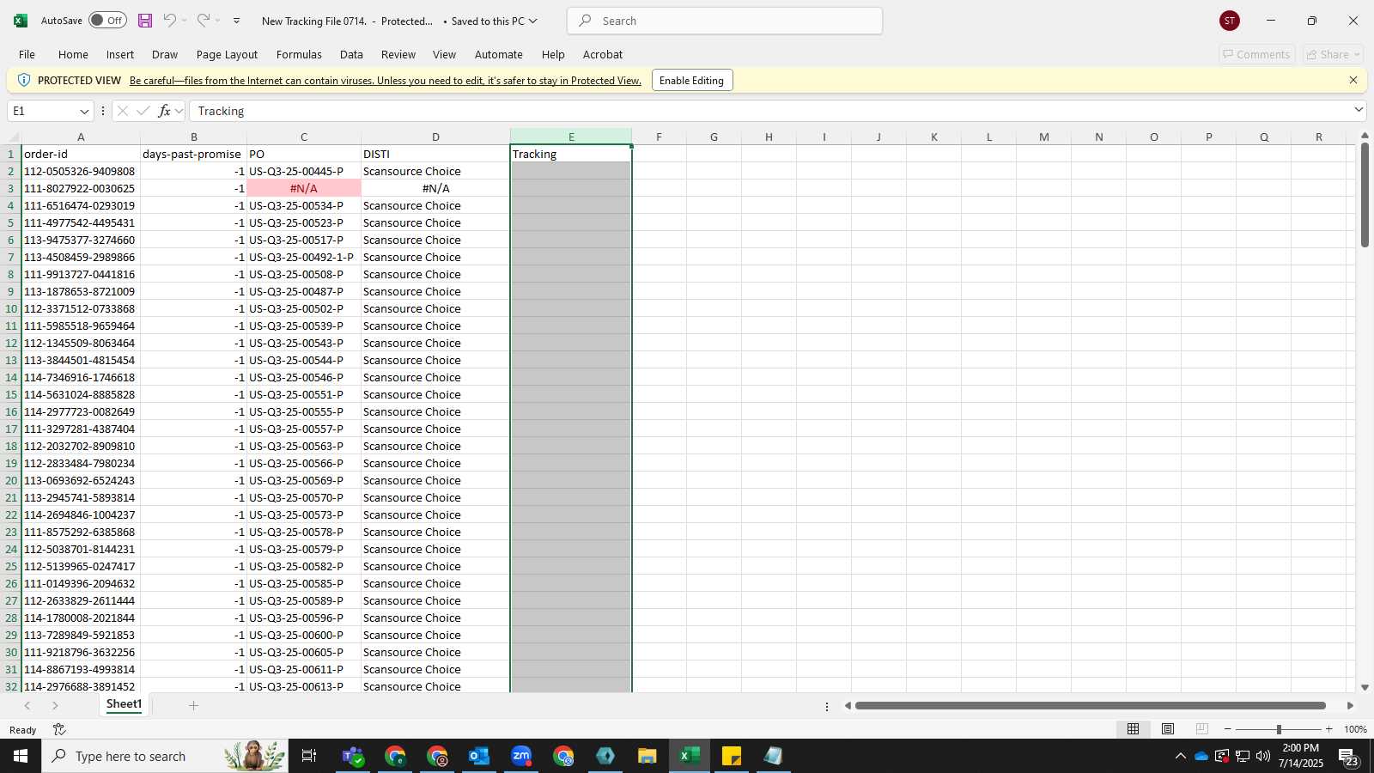Image resolution: width=1374 pixels, height=773 pixels.
Task: Click the scroll right arrow of horizontal scrollbar
Action: coord(1350,705)
